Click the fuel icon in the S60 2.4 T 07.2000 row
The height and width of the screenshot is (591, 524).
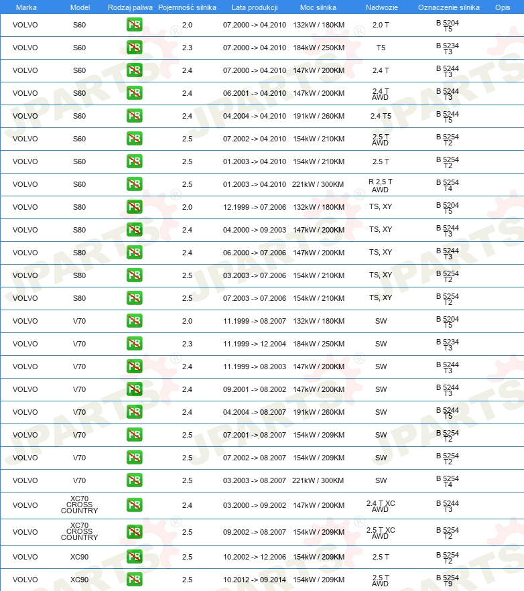click(135, 70)
